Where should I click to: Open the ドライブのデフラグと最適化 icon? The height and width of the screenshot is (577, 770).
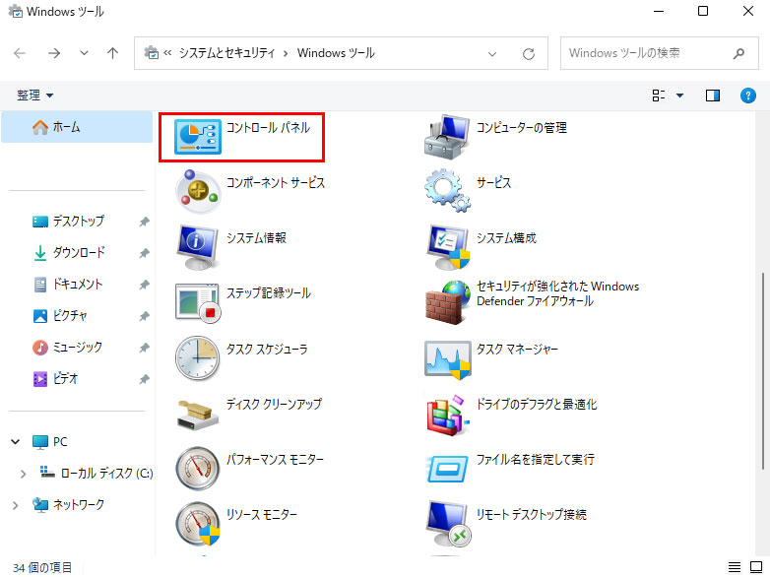tap(447, 415)
